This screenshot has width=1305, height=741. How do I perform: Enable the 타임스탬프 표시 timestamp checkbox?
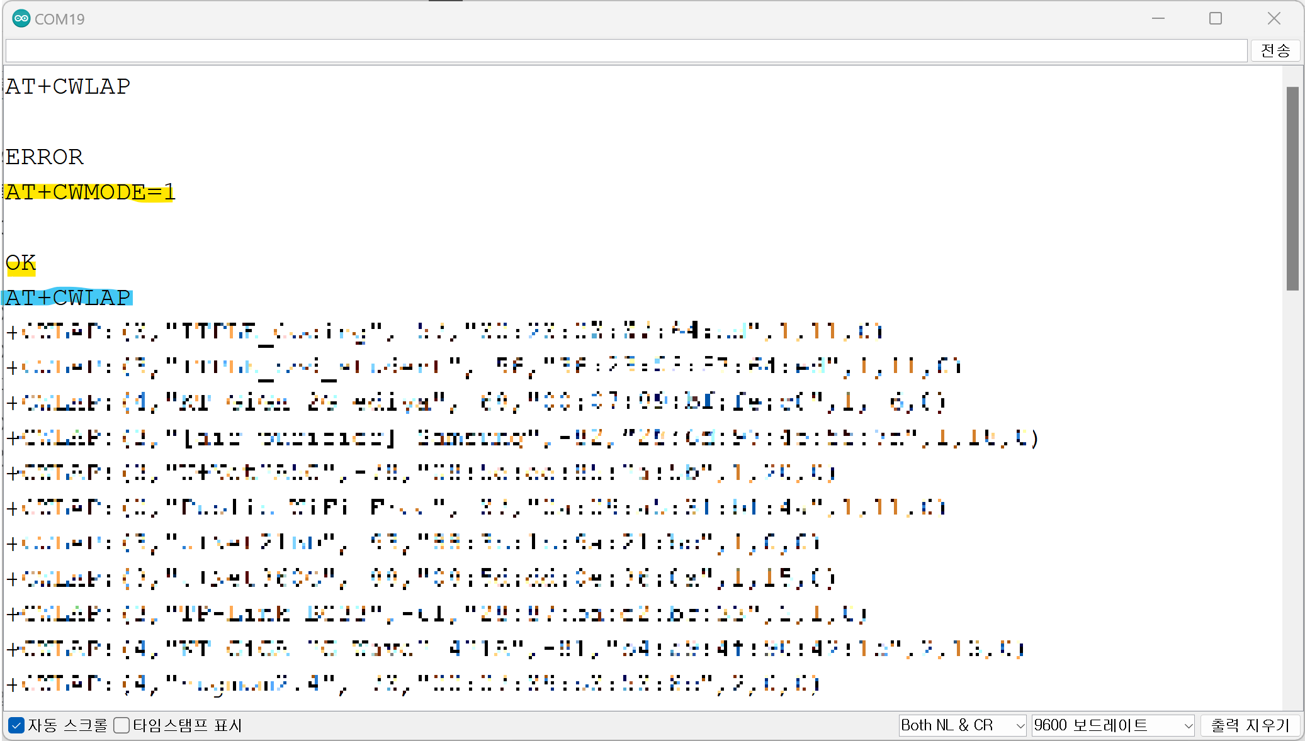[x=122, y=725]
